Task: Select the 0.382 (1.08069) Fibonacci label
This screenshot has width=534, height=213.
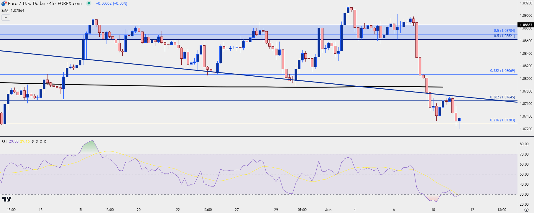Action: coord(502,71)
